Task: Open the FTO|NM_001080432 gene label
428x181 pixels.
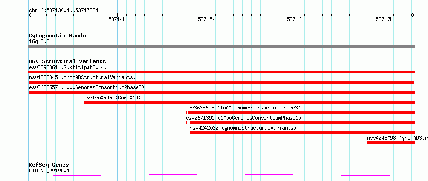Action: (52, 171)
